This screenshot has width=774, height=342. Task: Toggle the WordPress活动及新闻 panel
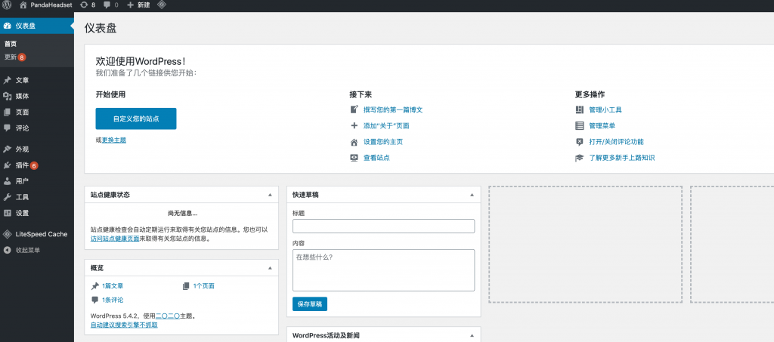pos(472,335)
